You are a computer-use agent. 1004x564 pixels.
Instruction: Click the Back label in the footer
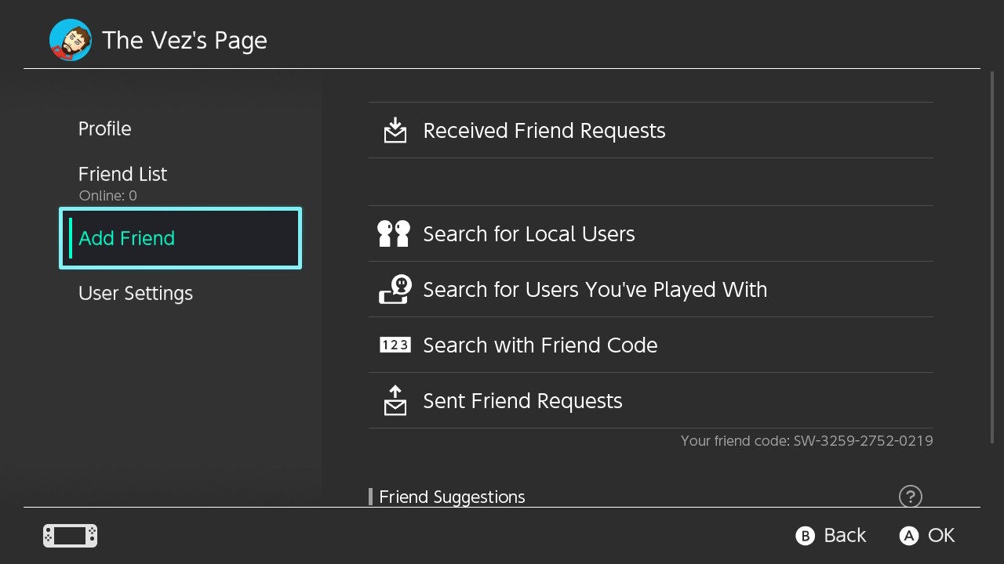pyautogui.click(x=844, y=535)
